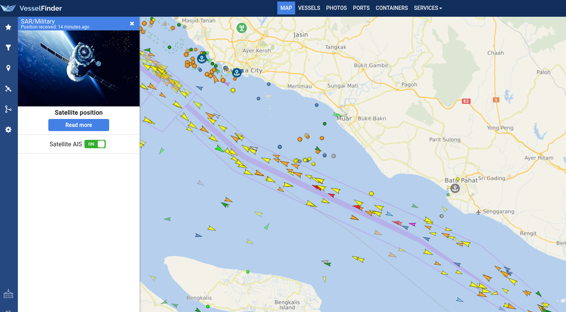Click the Bukit Gambir map label

[x=371, y=65]
